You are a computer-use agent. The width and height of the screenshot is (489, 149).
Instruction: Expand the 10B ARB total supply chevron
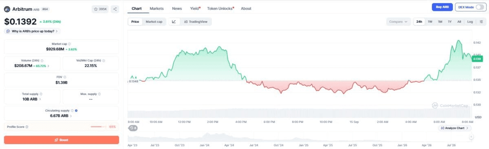pyautogui.click(x=40, y=99)
